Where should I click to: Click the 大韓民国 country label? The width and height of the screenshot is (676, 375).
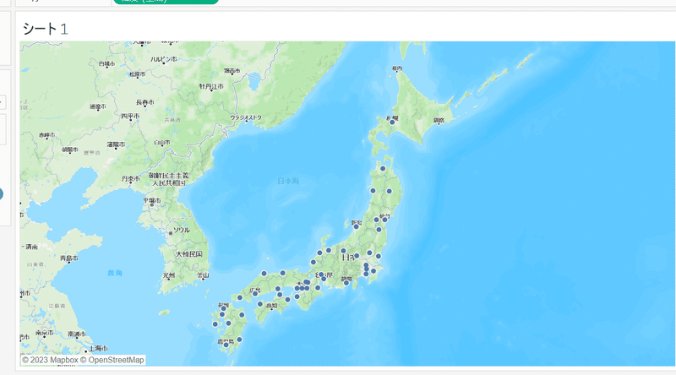[188, 254]
